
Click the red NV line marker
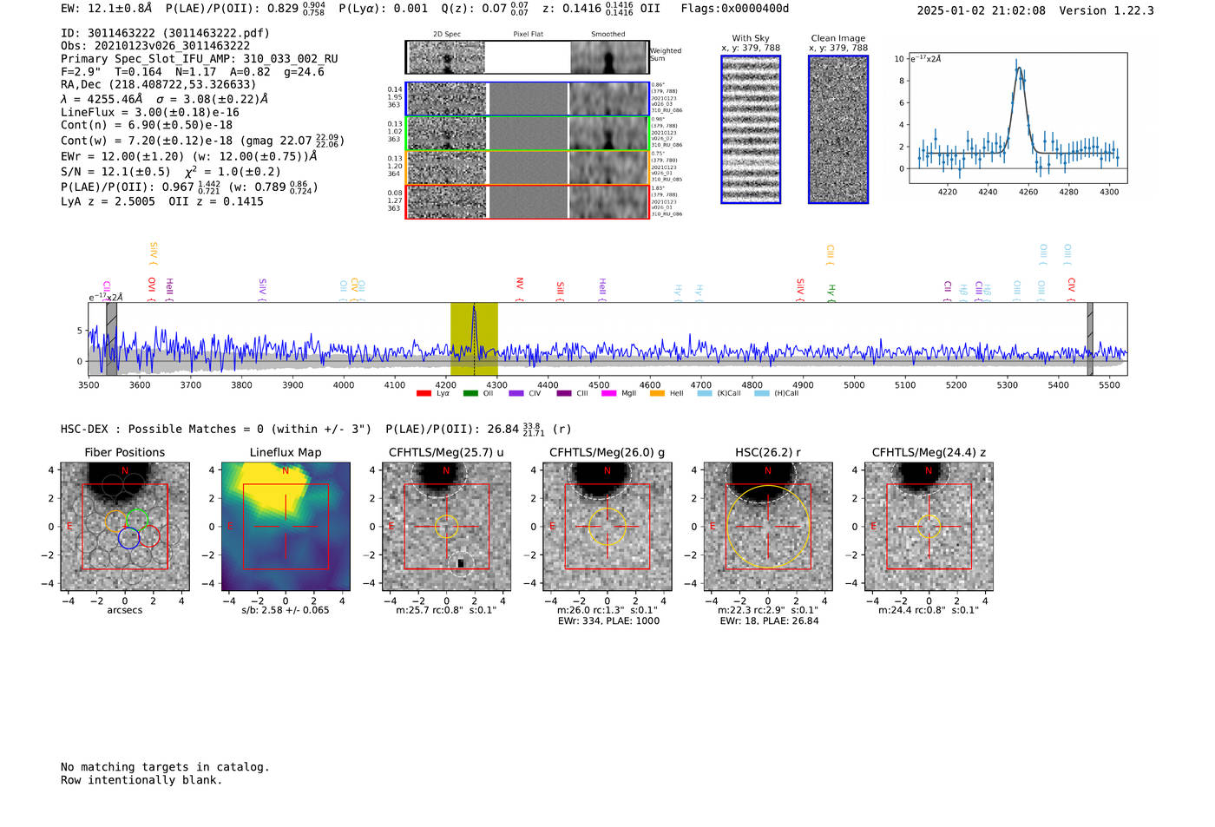coord(519,288)
